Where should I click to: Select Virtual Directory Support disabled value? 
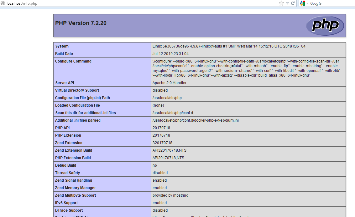pyautogui.click(x=160, y=90)
